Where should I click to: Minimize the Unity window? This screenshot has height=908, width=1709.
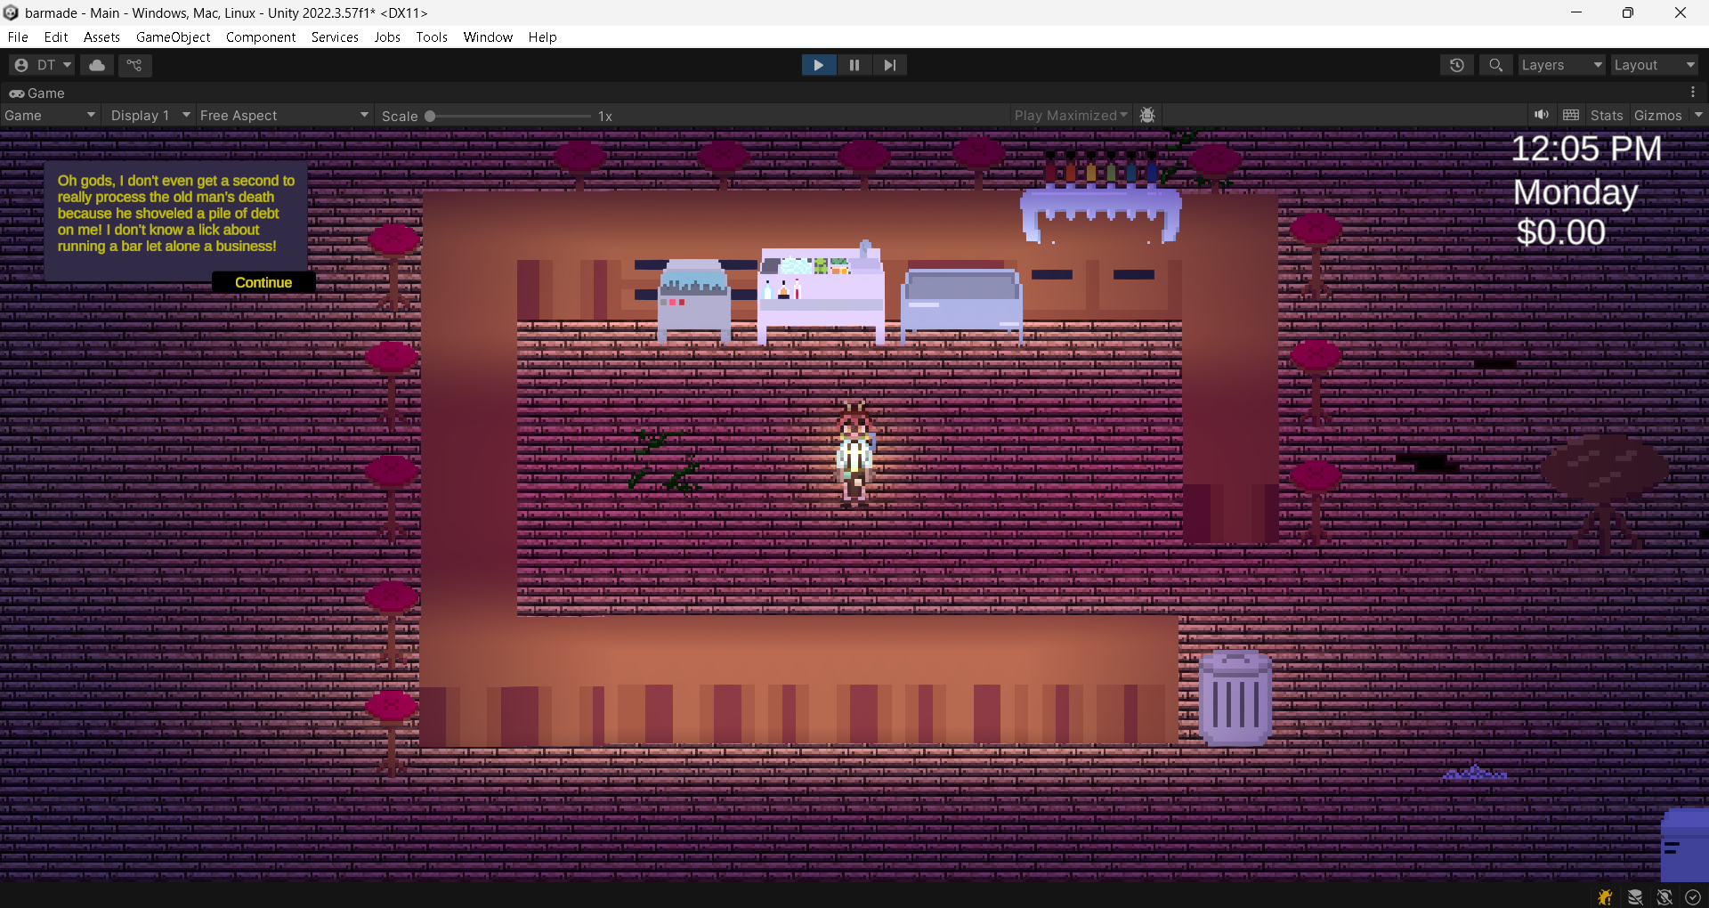(1576, 12)
